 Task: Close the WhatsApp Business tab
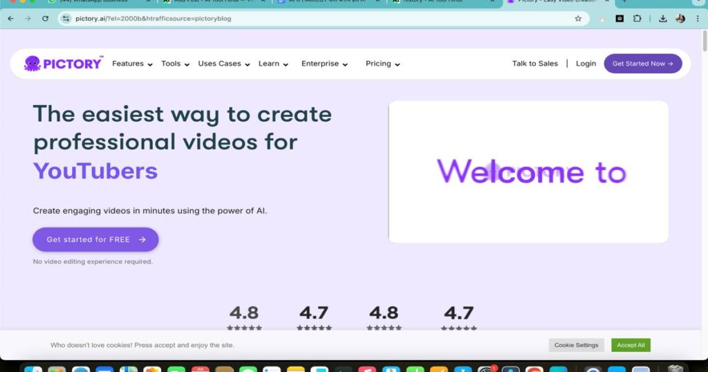148,2
